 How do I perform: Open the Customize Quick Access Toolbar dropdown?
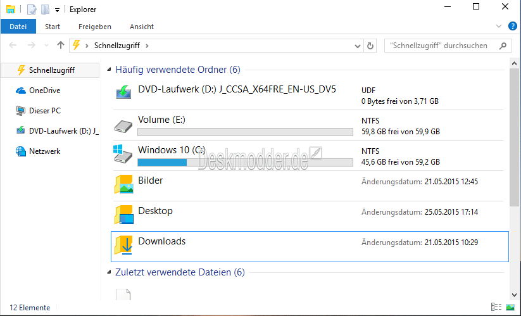pos(57,10)
